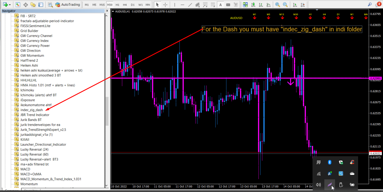383x192 pixels.
Task: Open New Chart dropdown arrow
Action: [x=10, y=5]
